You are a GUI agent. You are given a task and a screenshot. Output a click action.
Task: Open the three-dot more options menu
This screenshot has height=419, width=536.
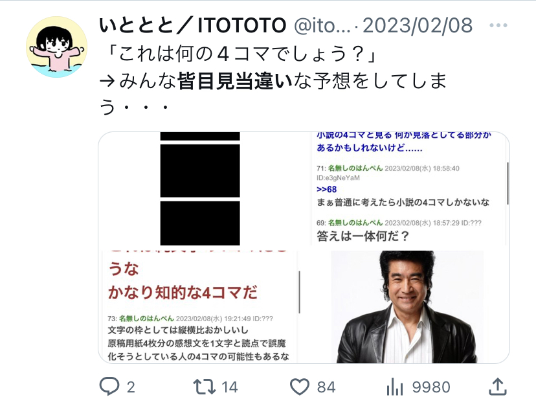pyautogui.click(x=498, y=25)
